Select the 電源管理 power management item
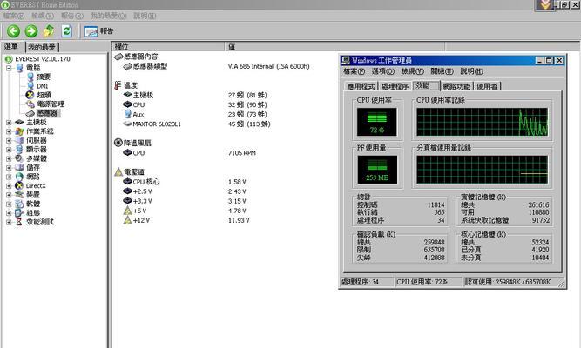Image resolution: width=581 pixels, height=348 pixels. (51, 104)
